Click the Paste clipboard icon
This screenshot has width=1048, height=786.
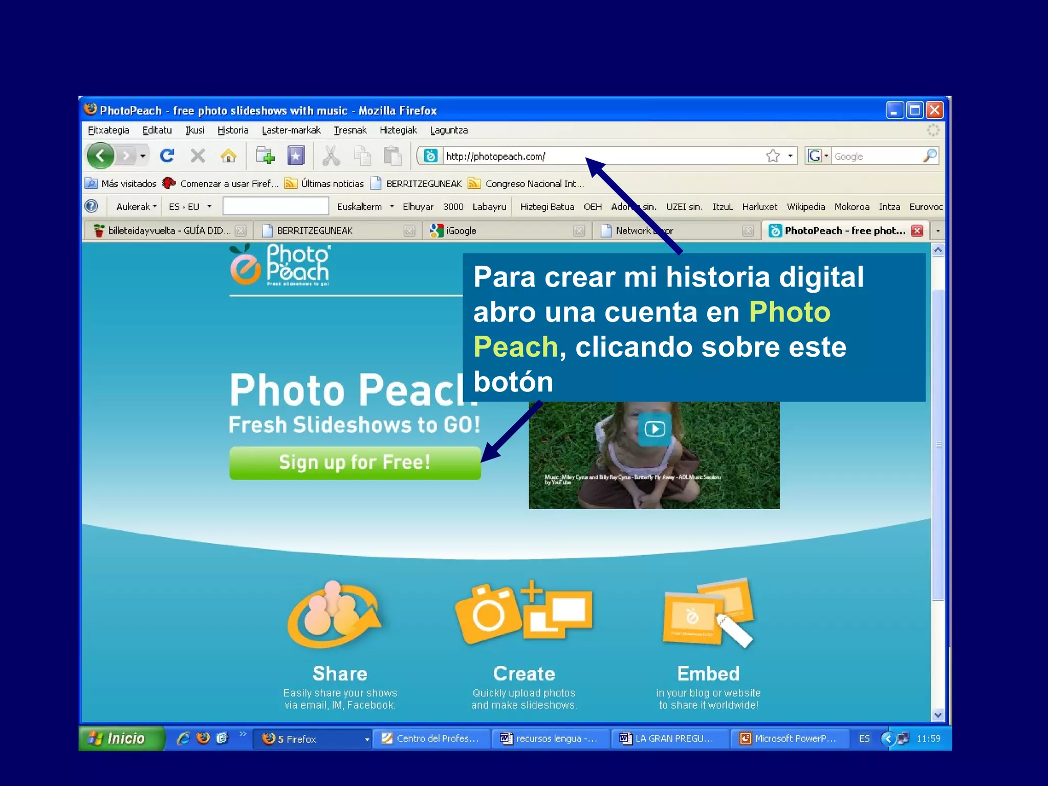point(392,156)
